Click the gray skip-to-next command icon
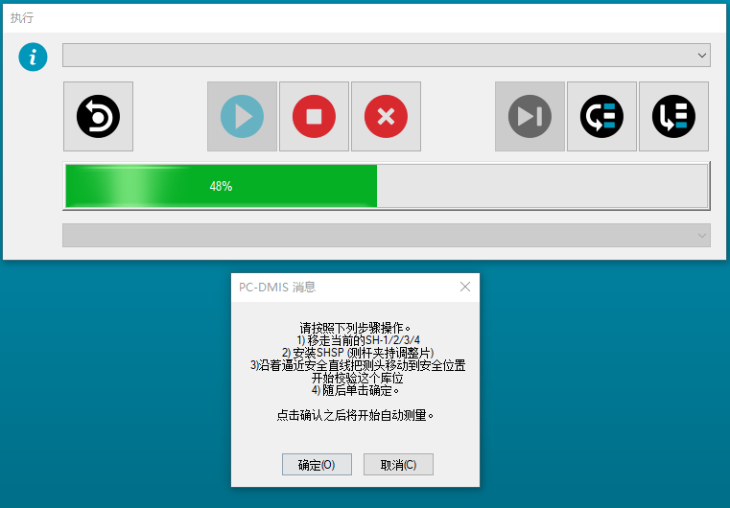The width and height of the screenshot is (730, 508). [530, 116]
